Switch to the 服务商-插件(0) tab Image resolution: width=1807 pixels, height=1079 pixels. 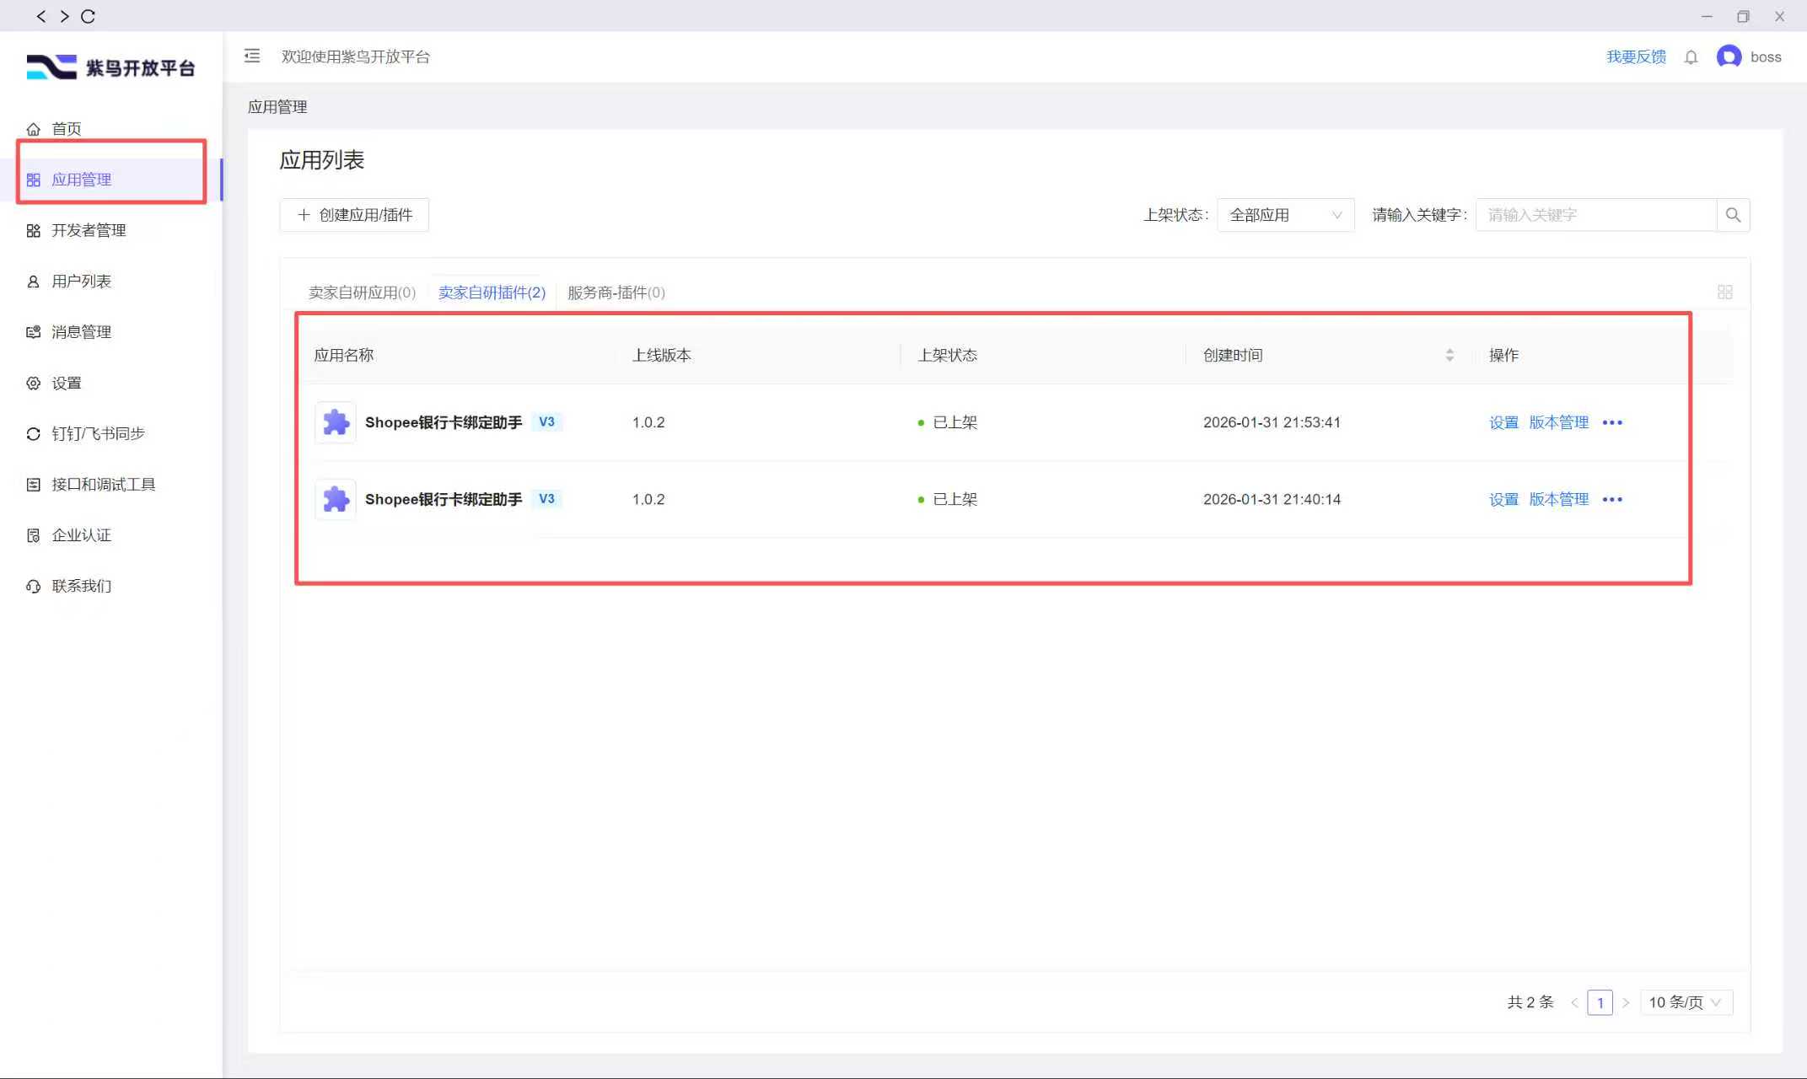(x=616, y=293)
